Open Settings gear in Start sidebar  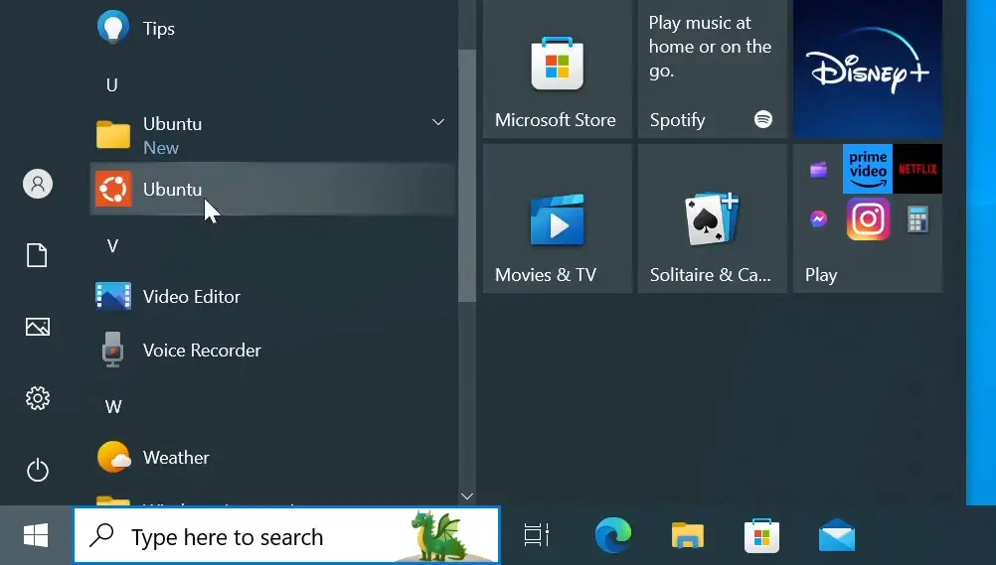tap(38, 398)
